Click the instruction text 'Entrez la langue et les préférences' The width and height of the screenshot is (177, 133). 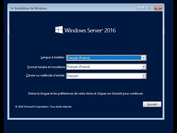tap(86, 93)
